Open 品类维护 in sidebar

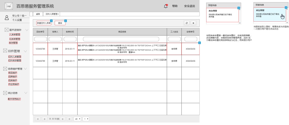tap(13, 80)
